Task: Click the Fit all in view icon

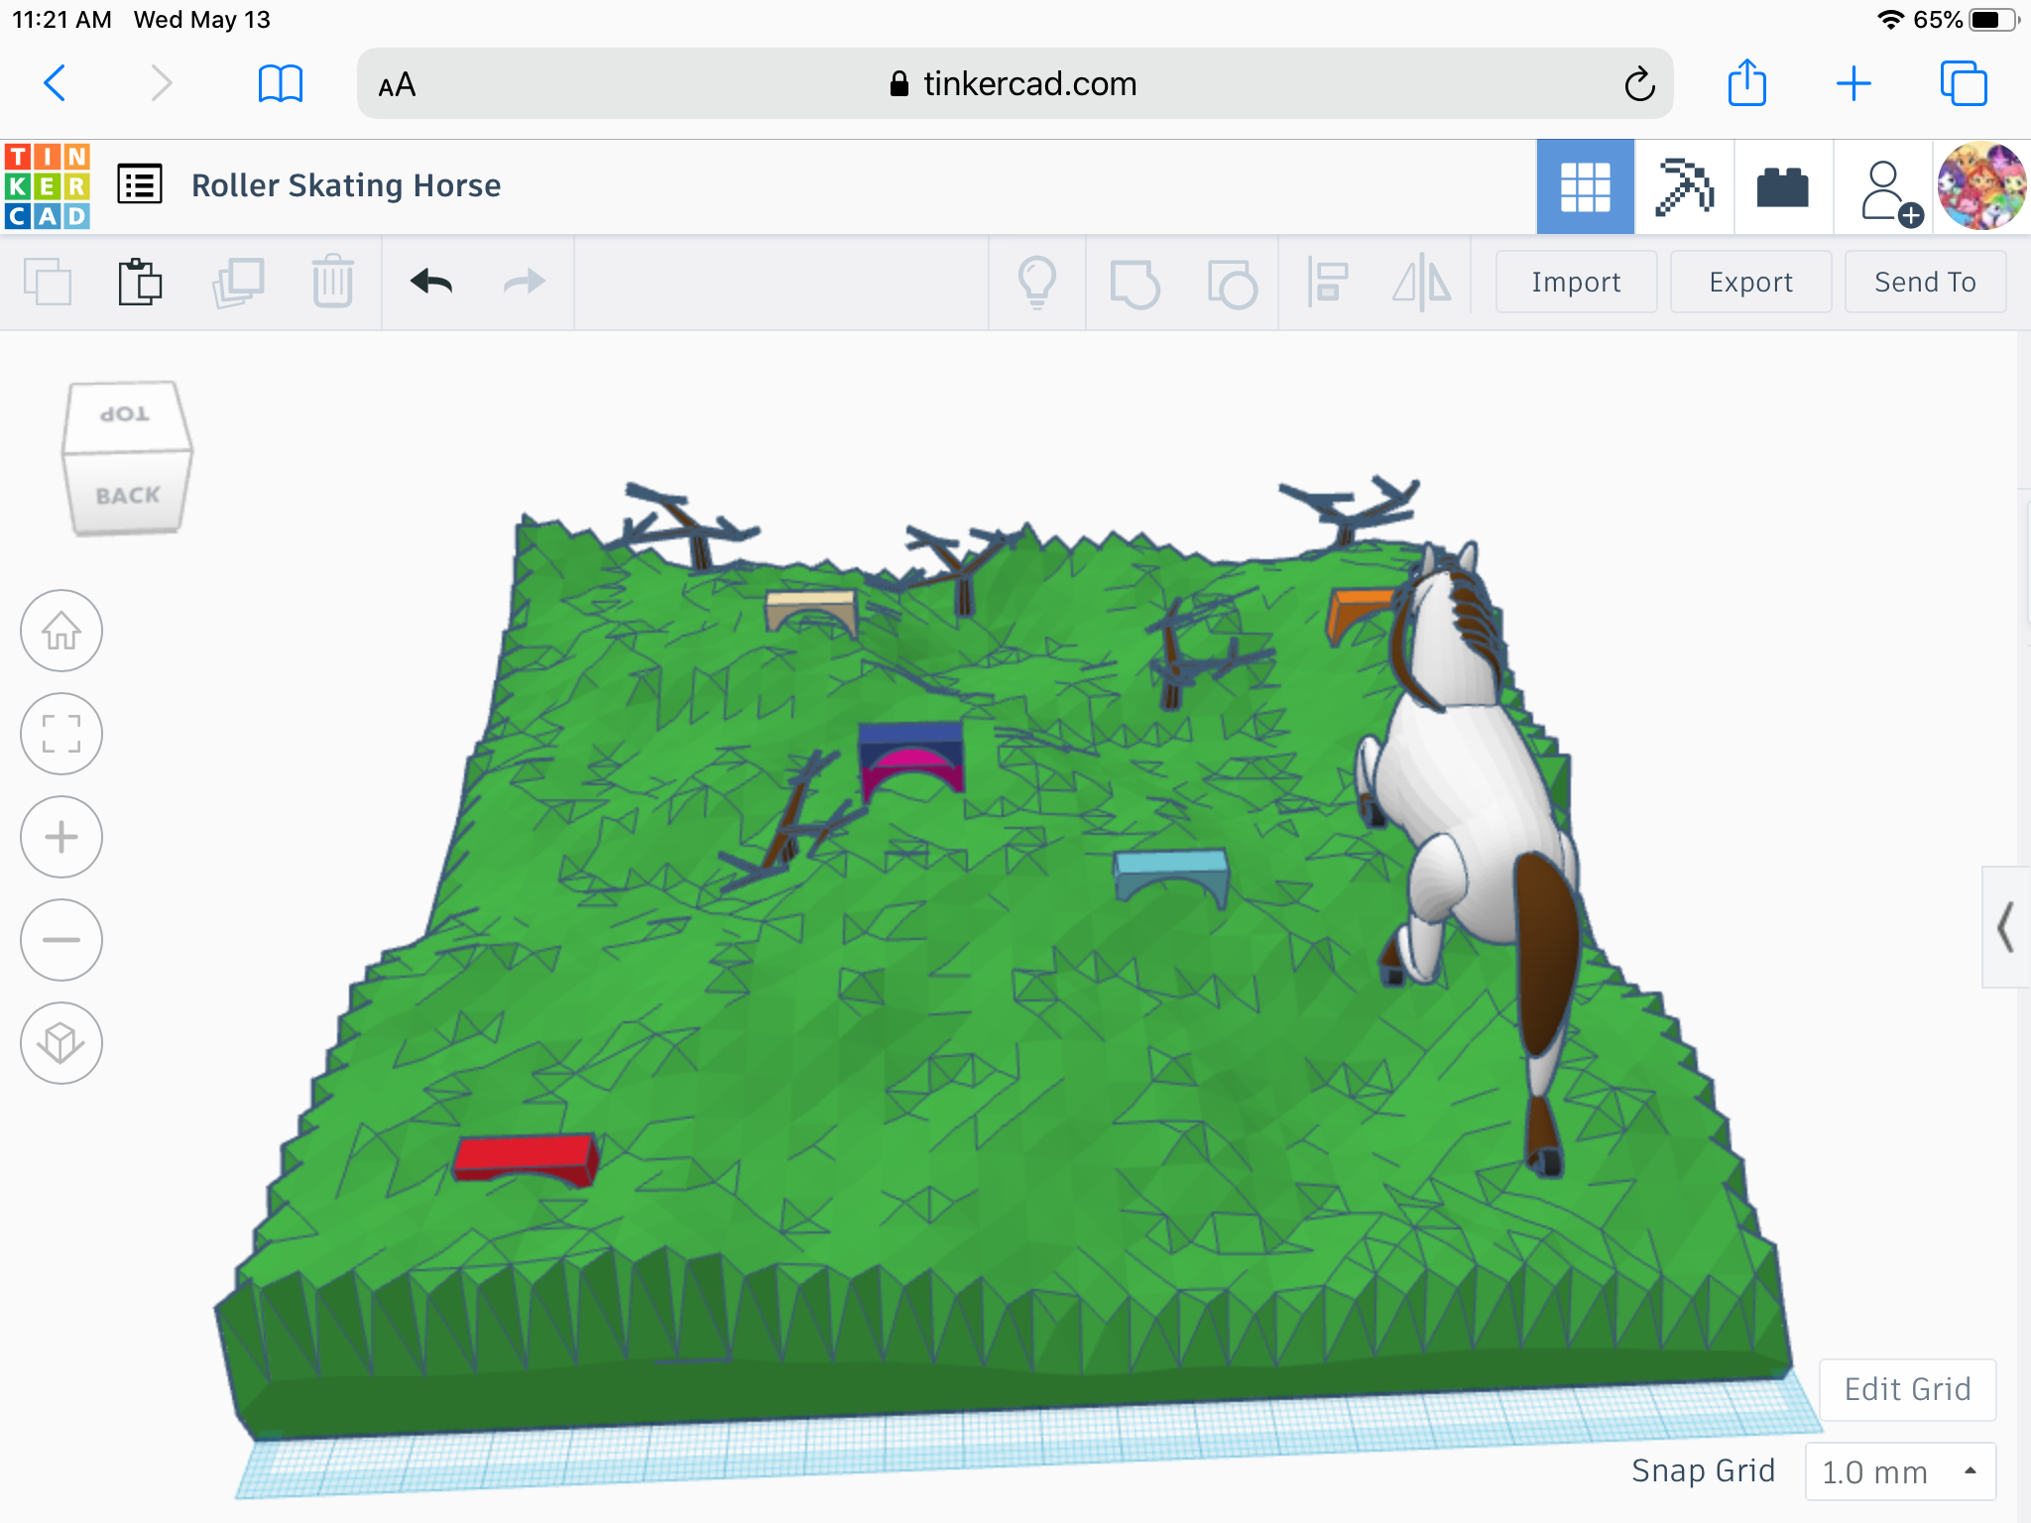Action: [x=61, y=735]
